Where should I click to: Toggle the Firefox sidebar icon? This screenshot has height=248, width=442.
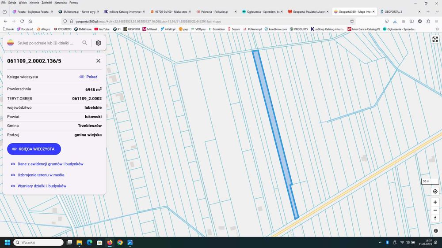(412, 21)
